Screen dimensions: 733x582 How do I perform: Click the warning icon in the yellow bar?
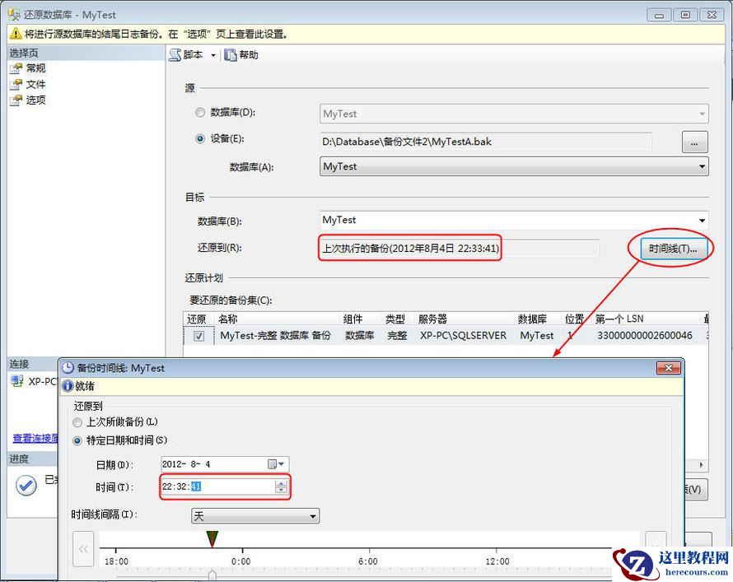click(16, 34)
